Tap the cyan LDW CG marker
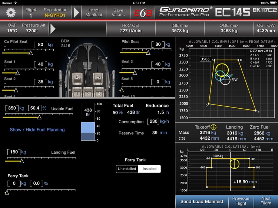278x208 pixels. click(x=220, y=76)
